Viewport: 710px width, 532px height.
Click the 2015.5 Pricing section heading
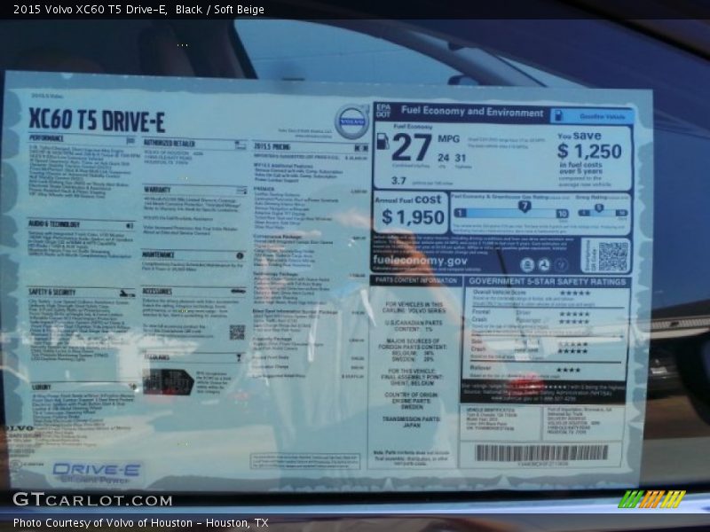click(x=272, y=146)
